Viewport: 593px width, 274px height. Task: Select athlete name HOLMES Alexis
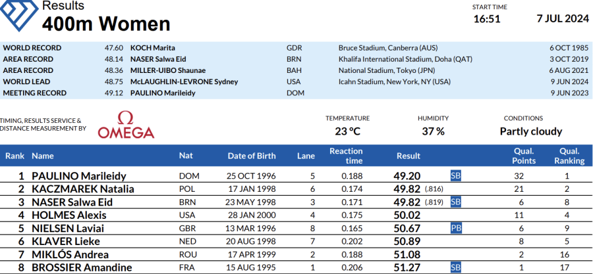coord(69,215)
